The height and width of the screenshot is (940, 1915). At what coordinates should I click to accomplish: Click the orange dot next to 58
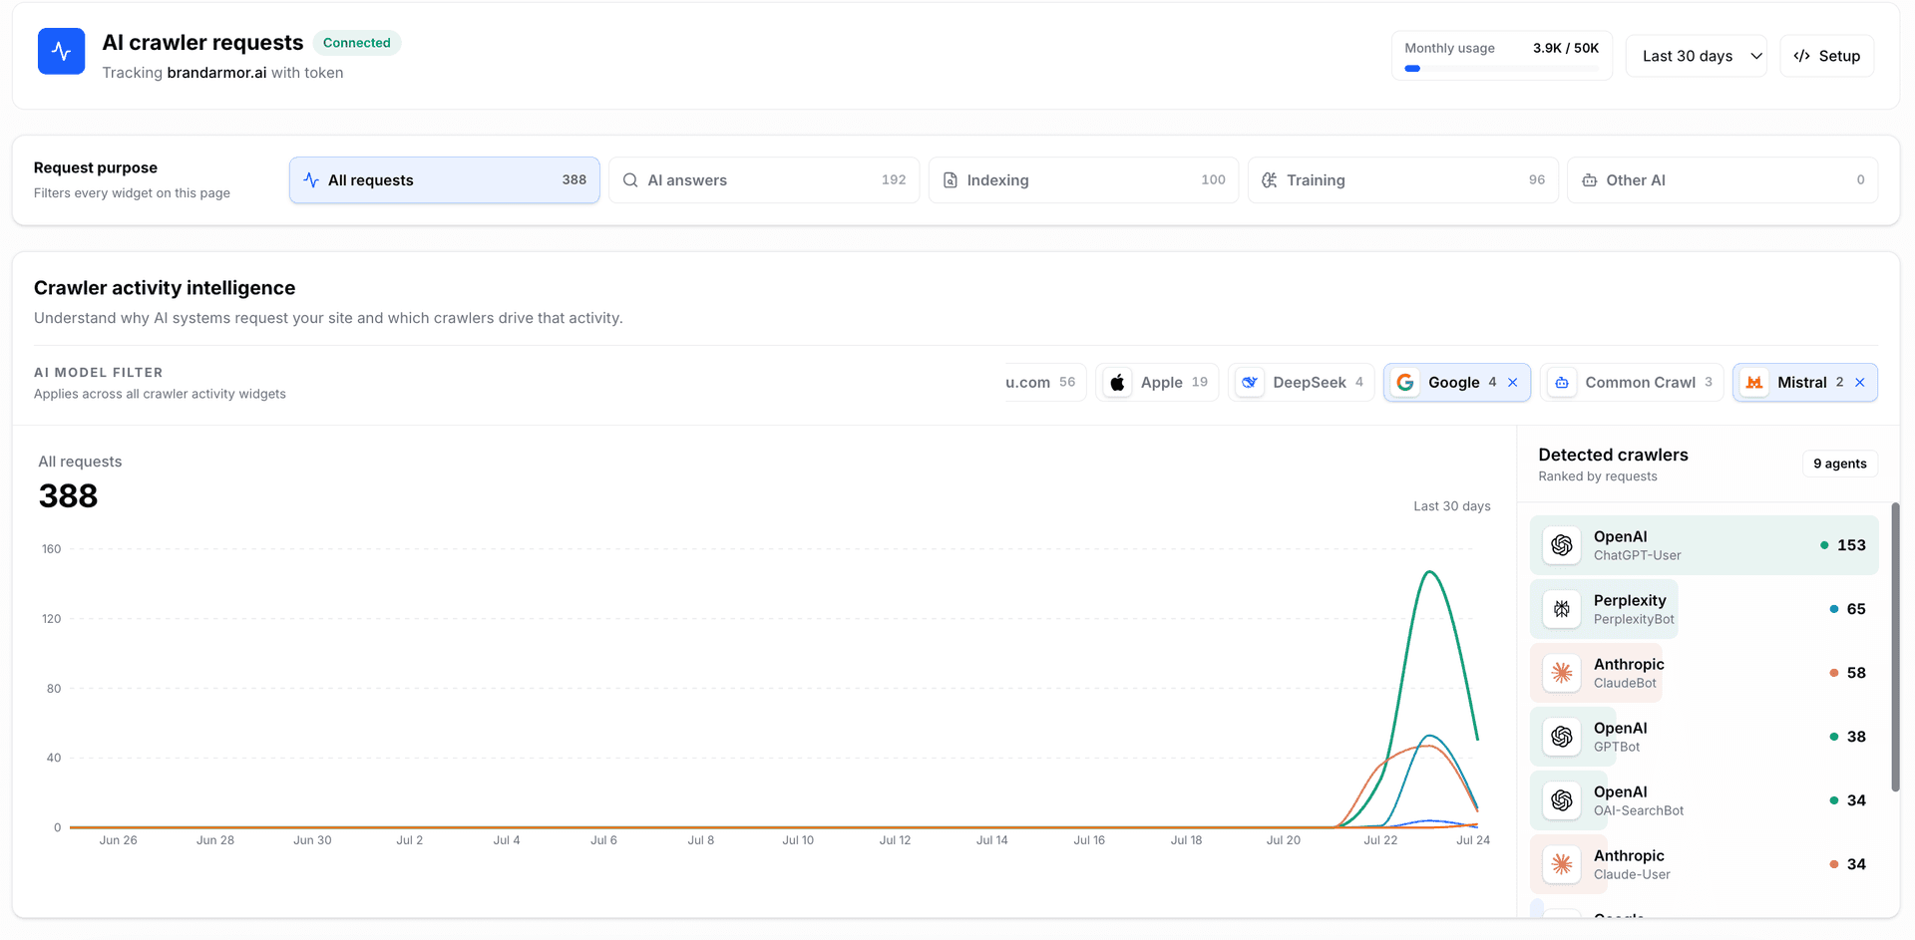(1833, 673)
